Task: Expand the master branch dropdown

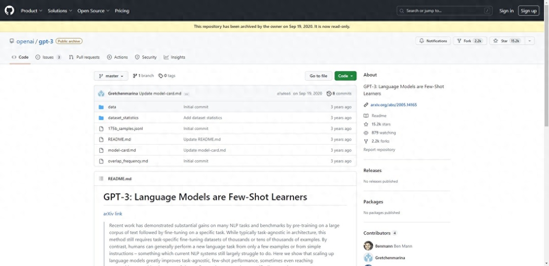Action: [x=111, y=76]
